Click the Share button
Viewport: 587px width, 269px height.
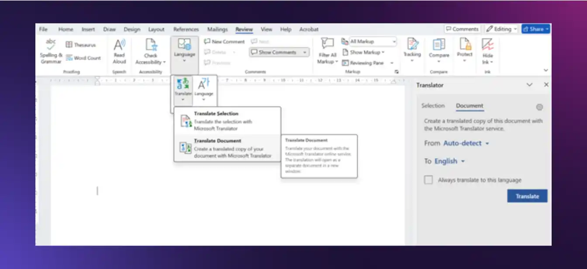click(x=535, y=29)
